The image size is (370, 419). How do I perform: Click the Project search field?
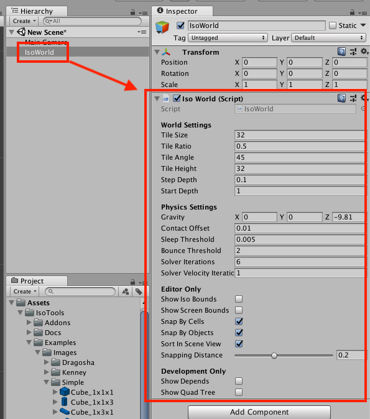click(x=80, y=292)
